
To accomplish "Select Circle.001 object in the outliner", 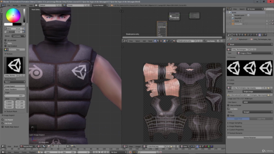I will tap(238, 24).
